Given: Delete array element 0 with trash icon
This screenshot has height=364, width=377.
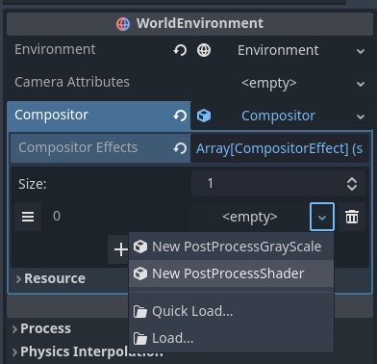Looking at the screenshot, I should coord(352,217).
